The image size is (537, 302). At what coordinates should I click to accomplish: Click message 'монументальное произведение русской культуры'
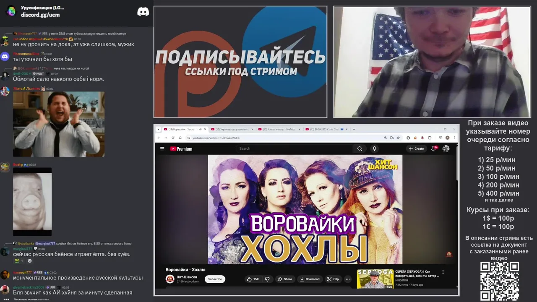[x=78, y=278]
